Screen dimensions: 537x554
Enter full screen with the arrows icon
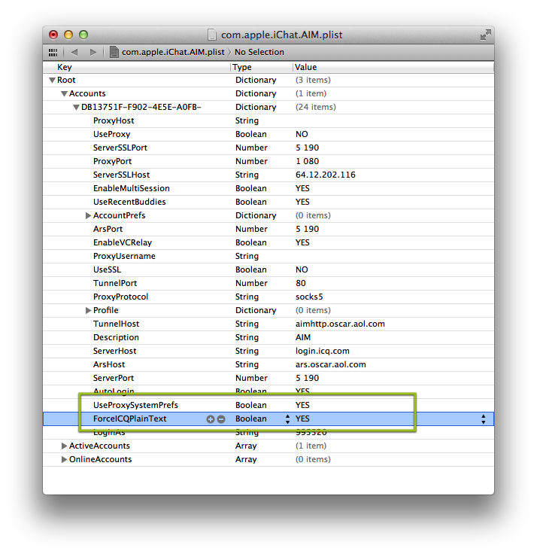click(485, 35)
